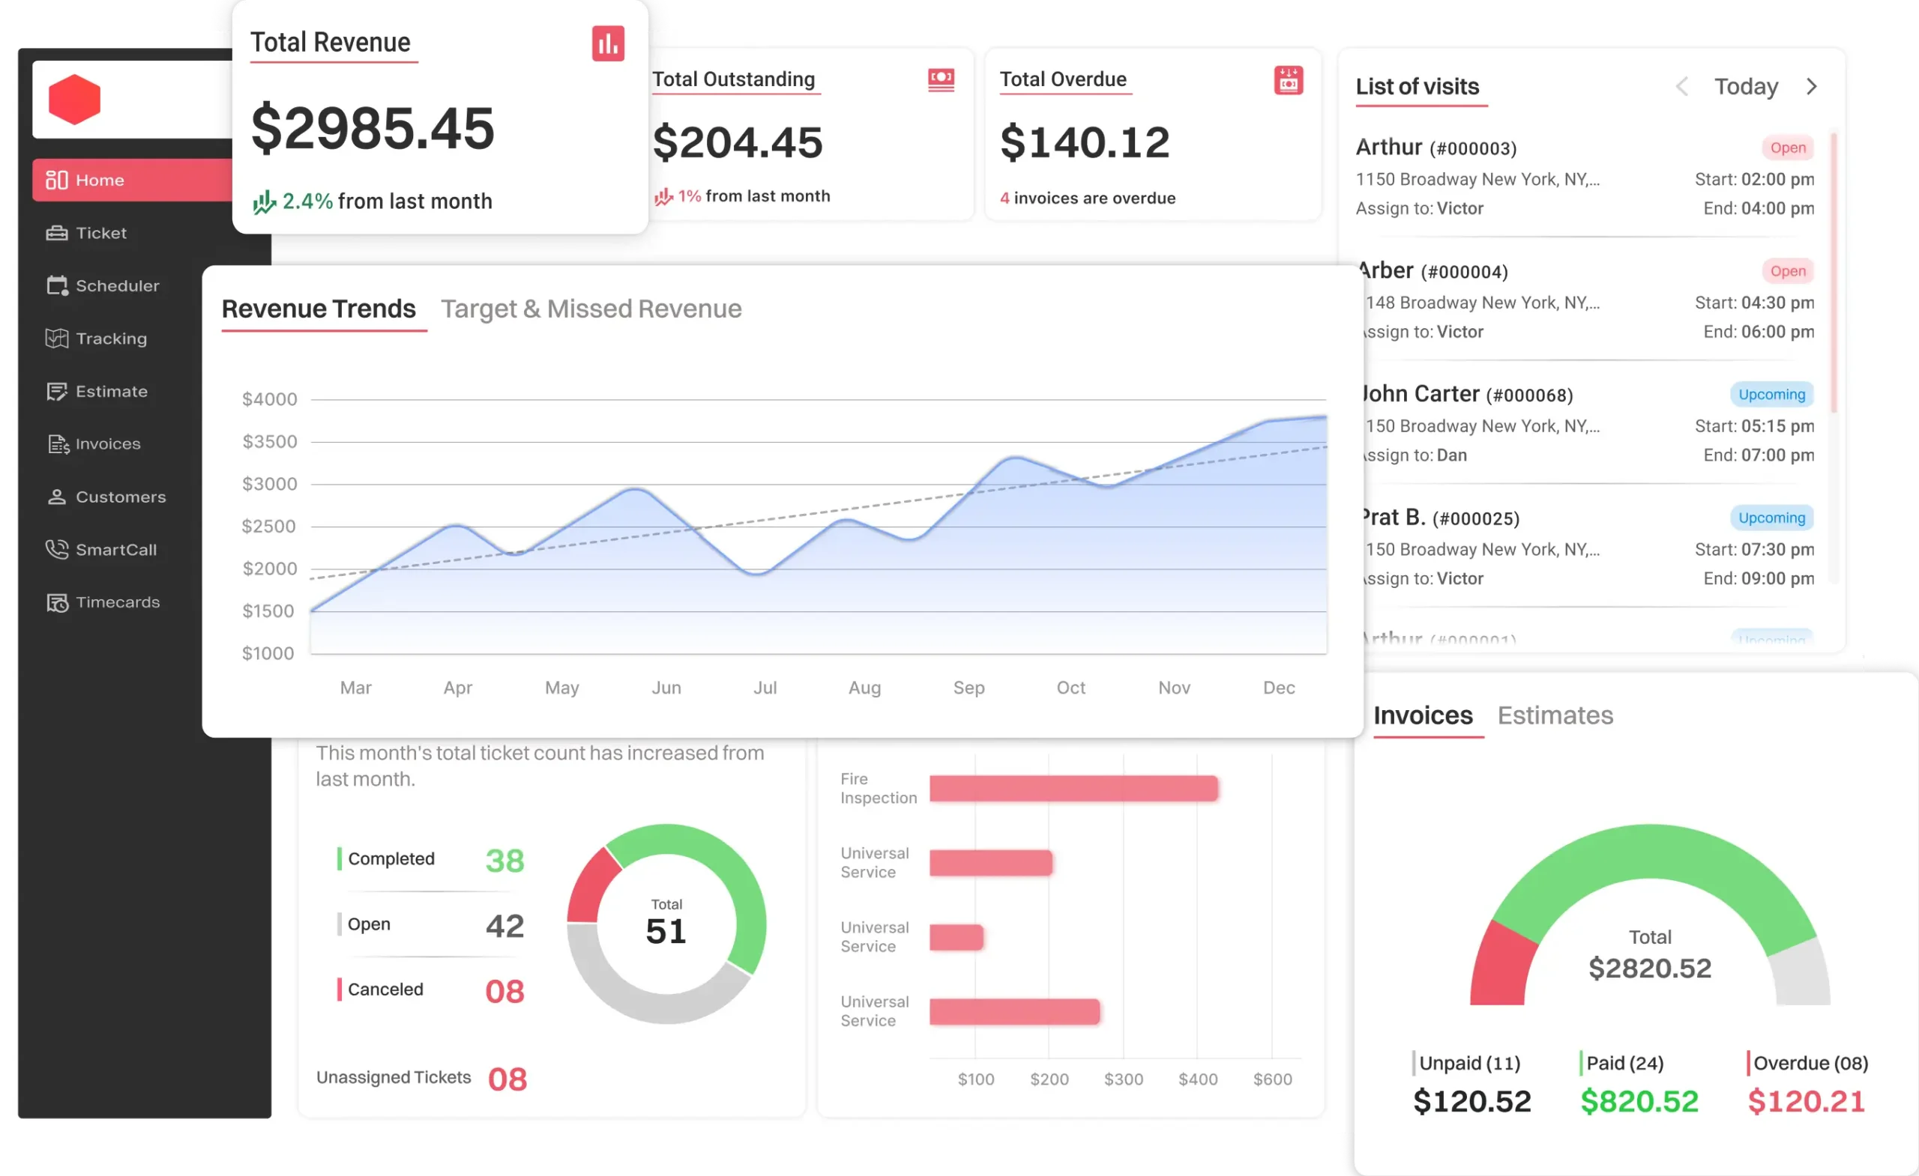Viewport: 1919px width, 1176px height.
Task: Click the Ticket briefcase icon
Action: coord(56,233)
